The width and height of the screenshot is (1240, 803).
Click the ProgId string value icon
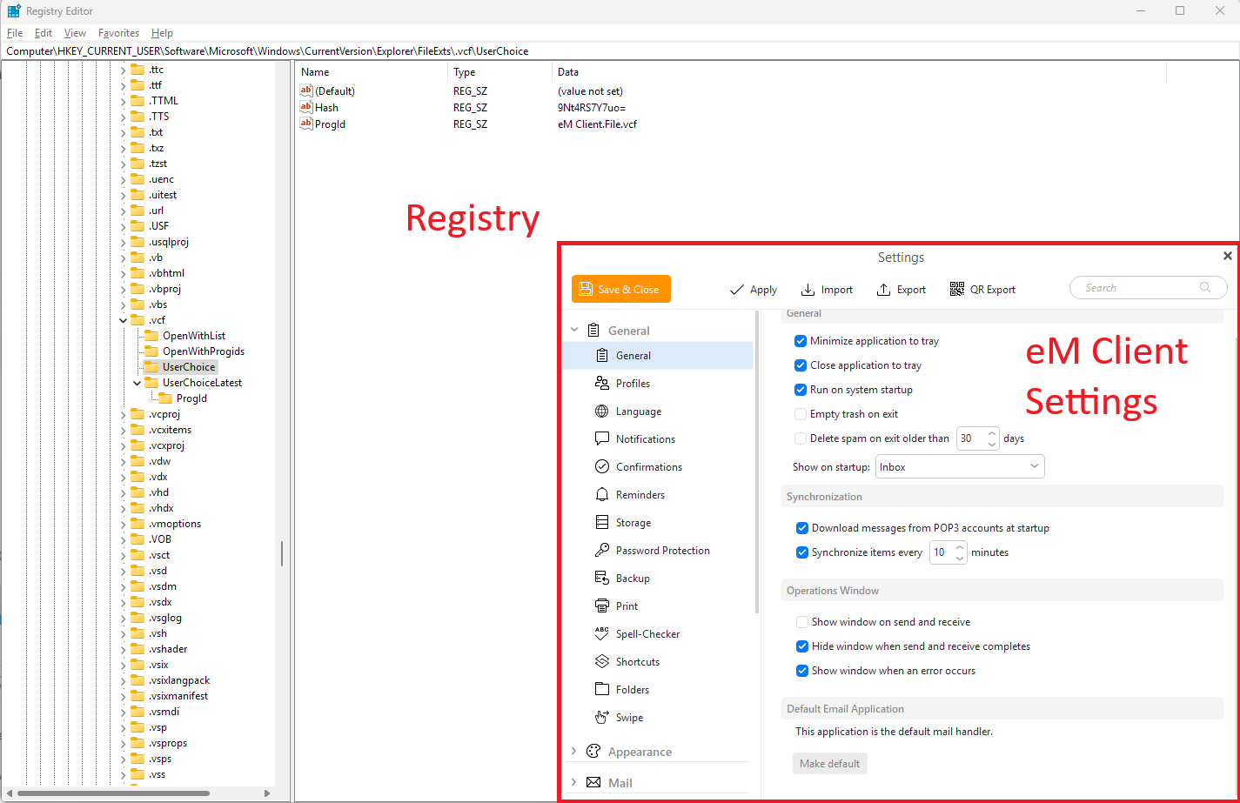[x=305, y=124]
